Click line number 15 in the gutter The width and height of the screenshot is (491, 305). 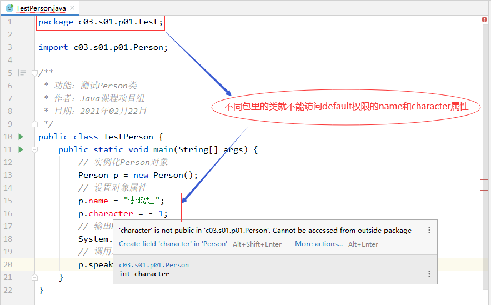(8, 201)
